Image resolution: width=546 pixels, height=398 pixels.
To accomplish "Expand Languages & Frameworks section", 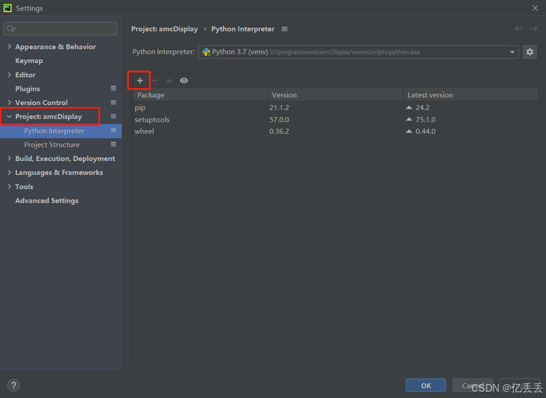I will pyautogui.click(x=9, y=173).
